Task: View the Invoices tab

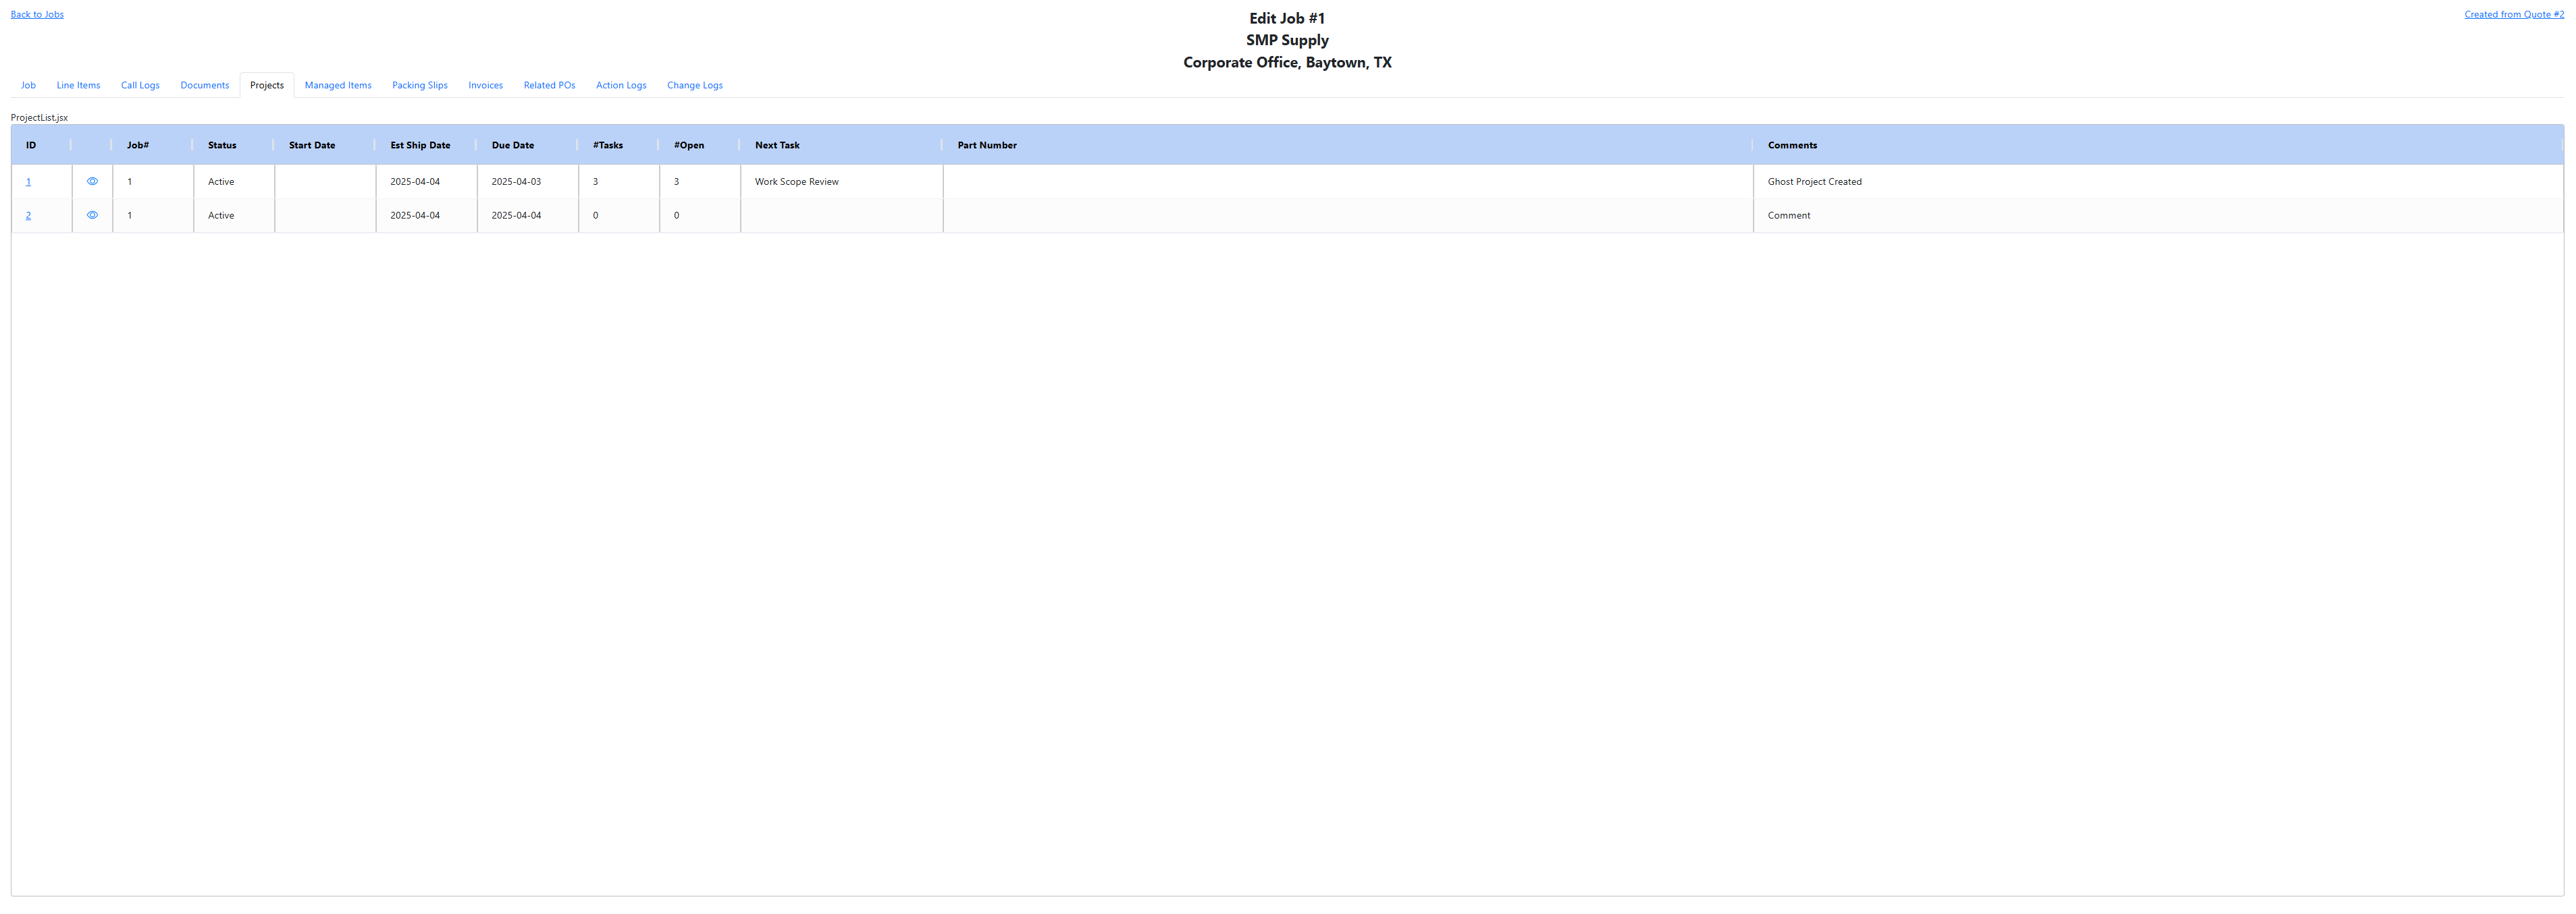Action: click(485, 85)
